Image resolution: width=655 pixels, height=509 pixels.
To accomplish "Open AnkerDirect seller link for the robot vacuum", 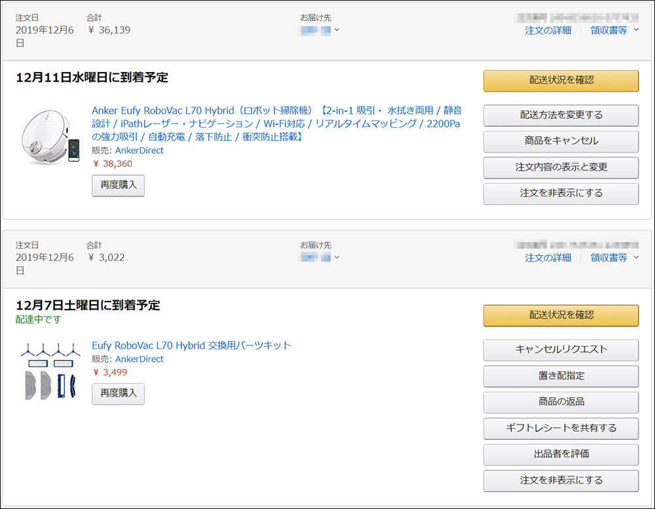I will click(x=140, y=150).
